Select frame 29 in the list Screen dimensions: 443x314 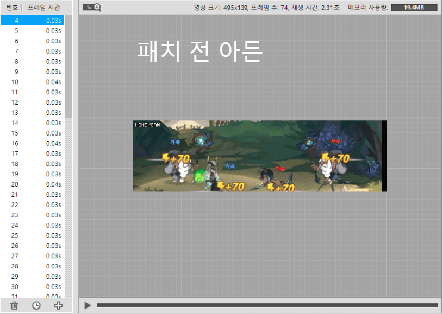click(32, 277)
